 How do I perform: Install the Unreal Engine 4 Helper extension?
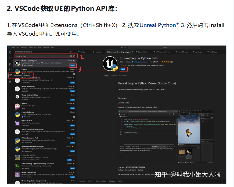point(73,100)
